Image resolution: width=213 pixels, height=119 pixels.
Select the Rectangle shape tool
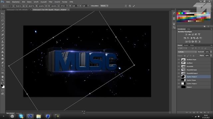point(3,73)
